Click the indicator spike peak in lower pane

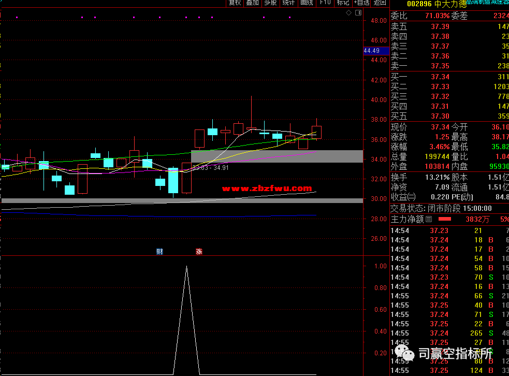186,267
